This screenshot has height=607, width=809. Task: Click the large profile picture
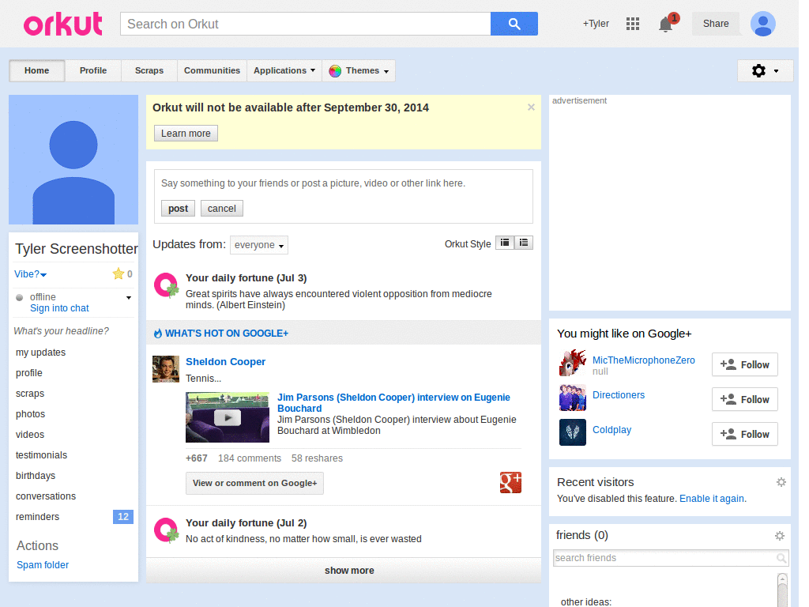(73, 160)
